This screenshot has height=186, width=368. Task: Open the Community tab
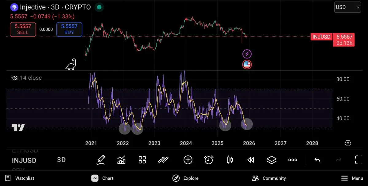[x=269, y=178]
